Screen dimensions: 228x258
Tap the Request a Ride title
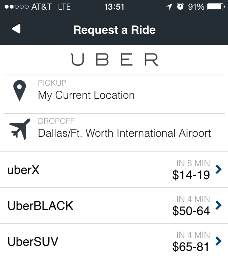tap(114, 30)
